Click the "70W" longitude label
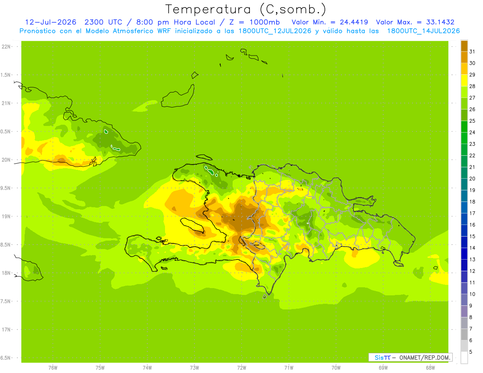 (336, 368)
